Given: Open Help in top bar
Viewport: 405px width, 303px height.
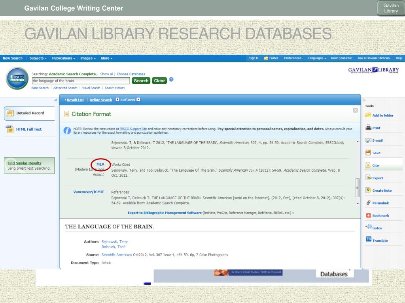Looking at the screenshot, I should (x=399, y=58).
